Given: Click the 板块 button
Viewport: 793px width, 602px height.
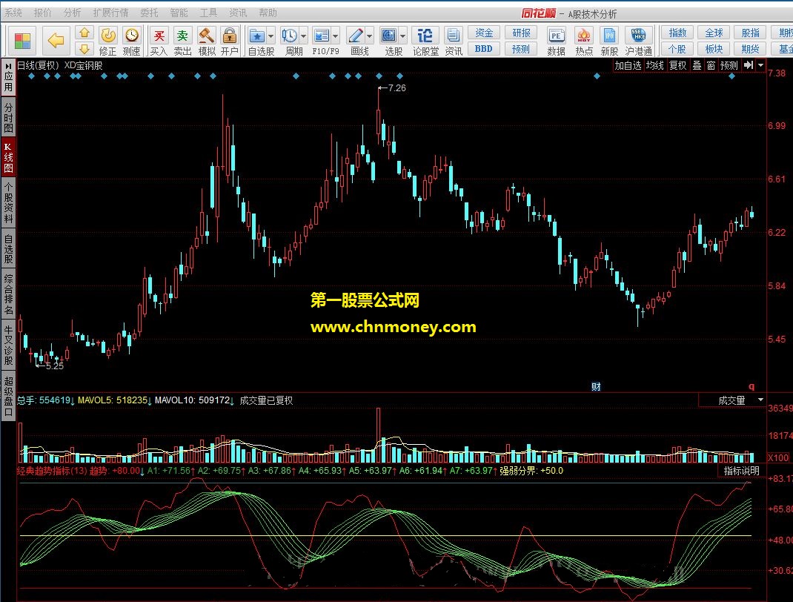Looking at the screenshot, I should click(714, 49).
